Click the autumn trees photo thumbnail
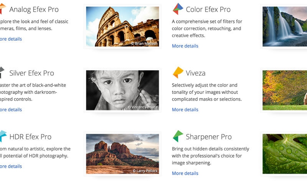 point(285,90)
